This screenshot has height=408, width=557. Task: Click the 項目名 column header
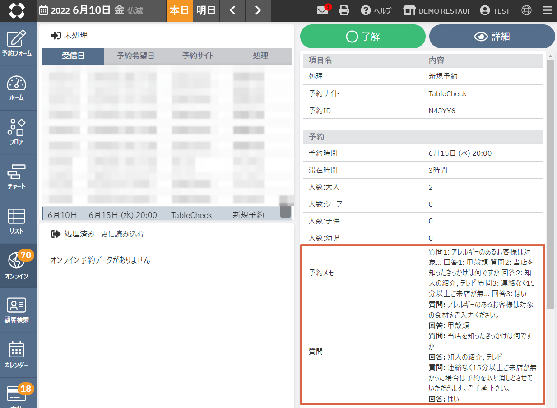320,60
